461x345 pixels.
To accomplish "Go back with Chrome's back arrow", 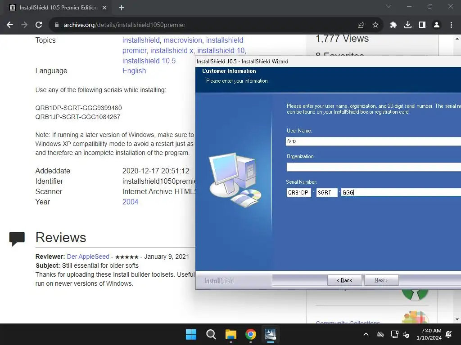I will pyautogui.click(x=10, y=25).
